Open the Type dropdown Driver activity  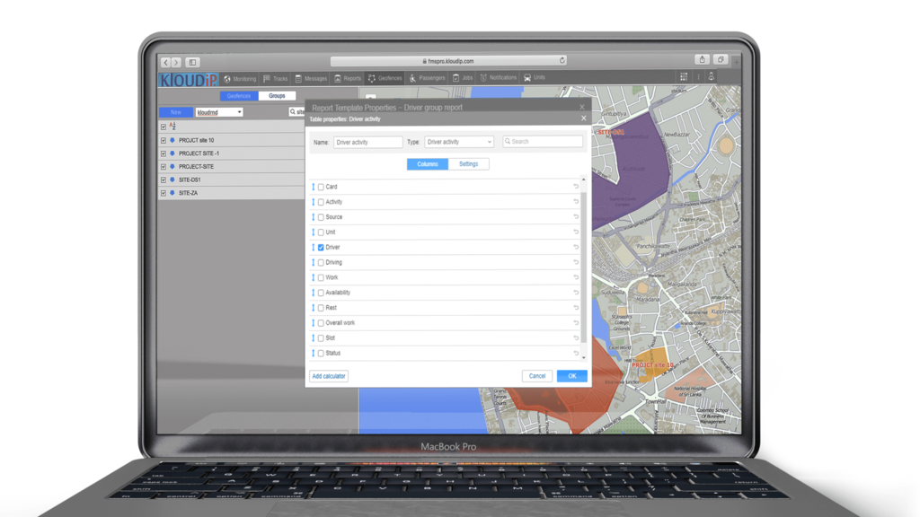pos(459,142)
